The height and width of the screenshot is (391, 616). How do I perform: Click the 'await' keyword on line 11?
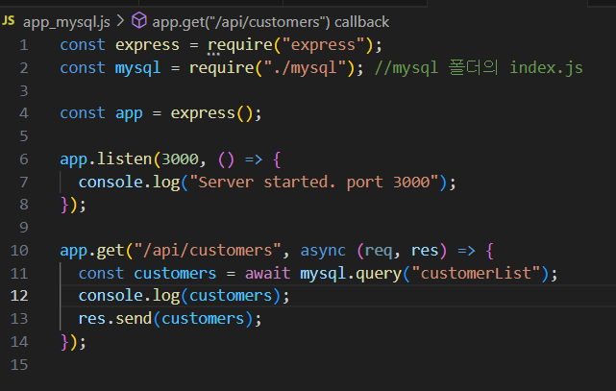point(267,273)
